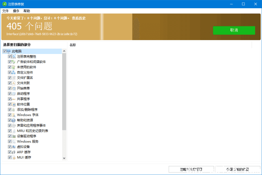Viewport: 262px width, 175px height.
Task: Uncheck the 注册表完整性 checkbox
Action: (9, 56)
